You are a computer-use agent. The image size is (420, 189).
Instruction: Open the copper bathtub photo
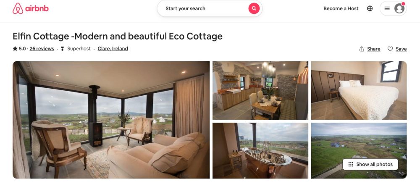(260, 151)
